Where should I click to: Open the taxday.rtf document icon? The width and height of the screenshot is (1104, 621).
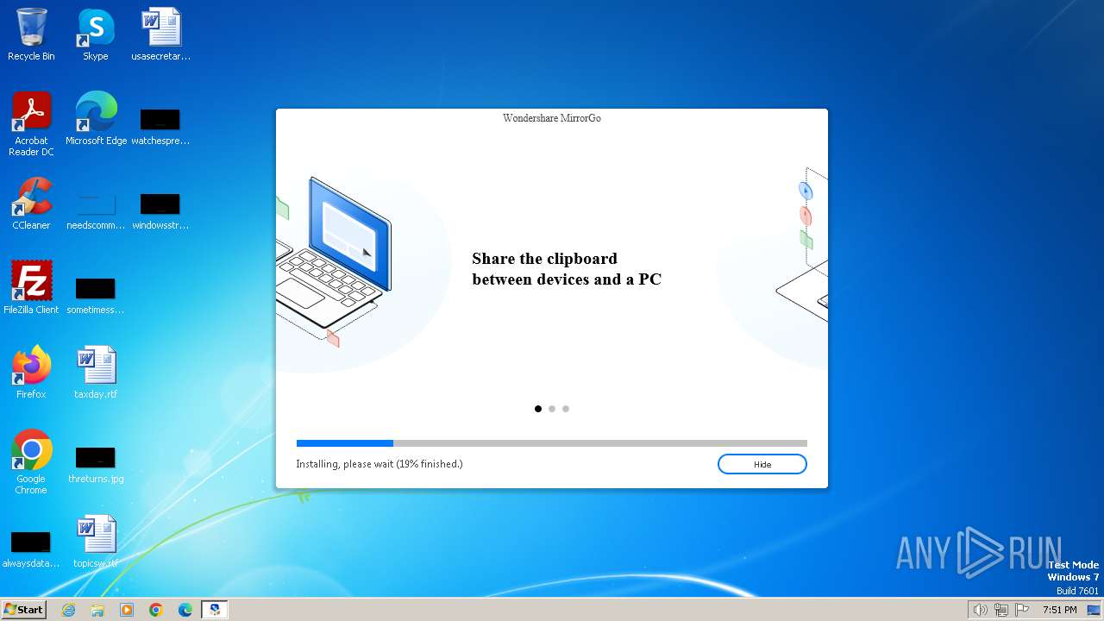coord(96,373)
